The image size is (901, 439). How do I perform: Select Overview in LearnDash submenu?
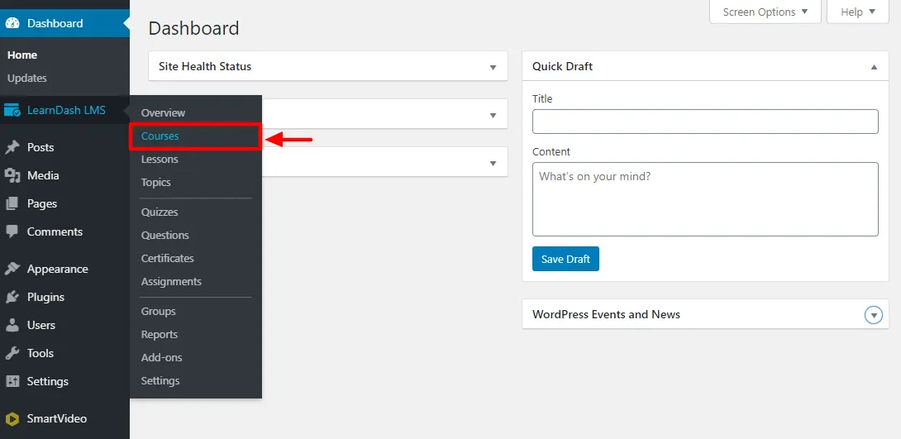163,113
